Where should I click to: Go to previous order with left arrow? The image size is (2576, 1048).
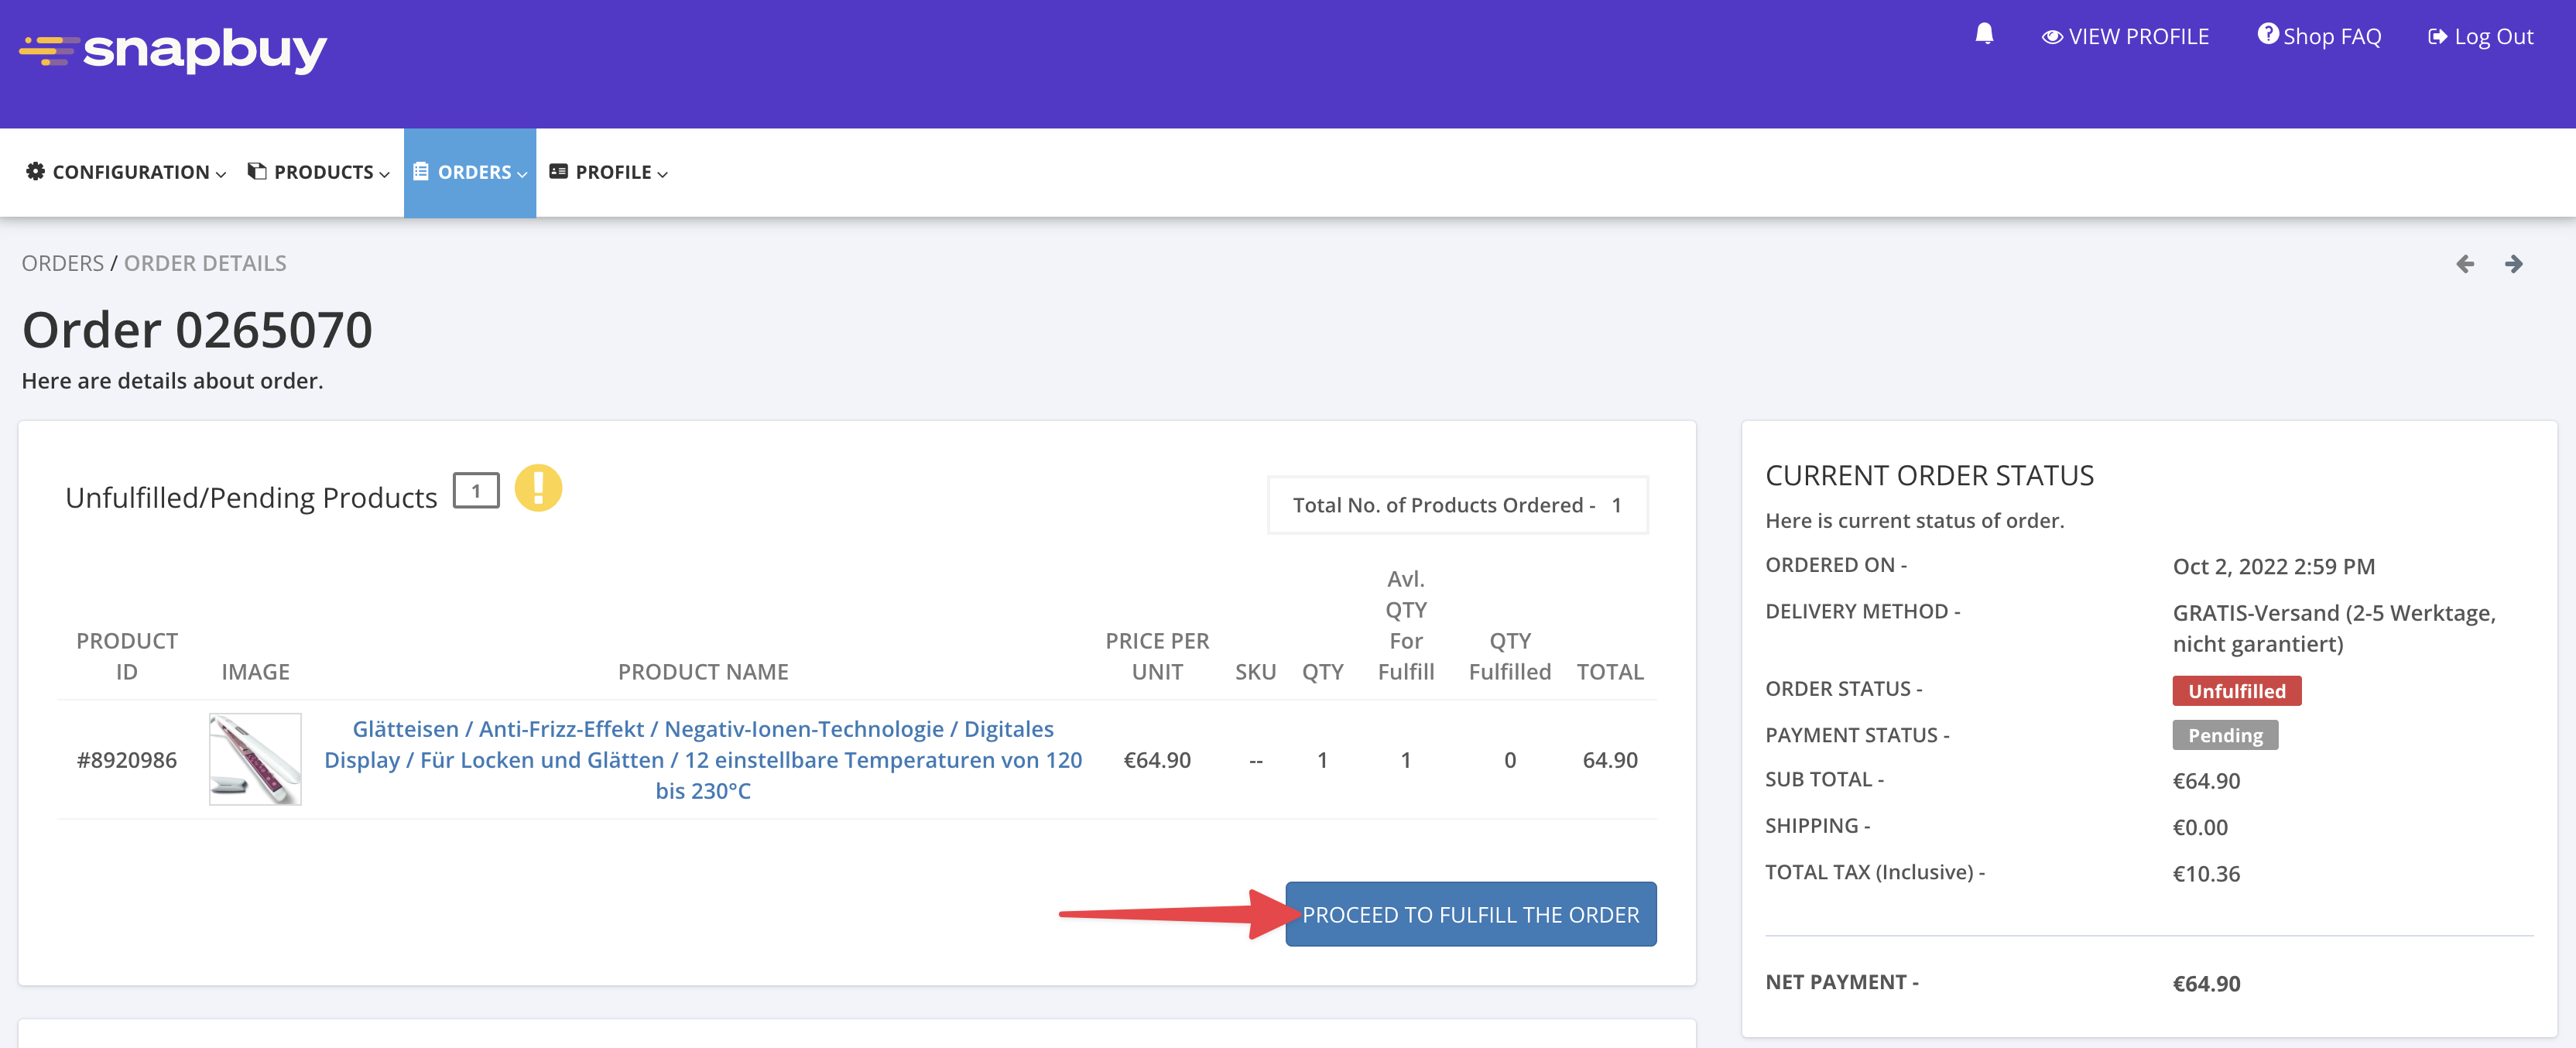pyautogui.click(x=2465, y=264)
